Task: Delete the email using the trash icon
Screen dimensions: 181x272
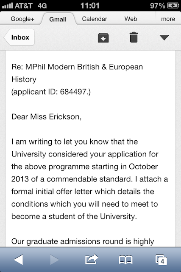Action: [134, 37]
